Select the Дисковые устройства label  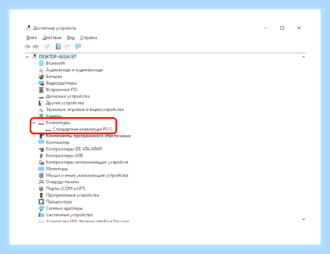(68, 96)
